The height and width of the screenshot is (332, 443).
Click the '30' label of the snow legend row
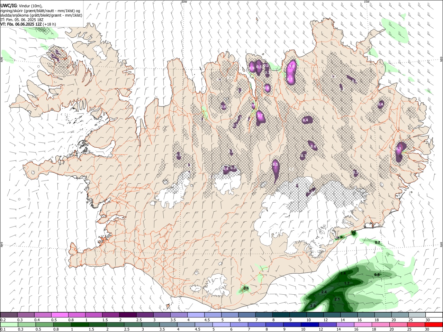(428, 320)
